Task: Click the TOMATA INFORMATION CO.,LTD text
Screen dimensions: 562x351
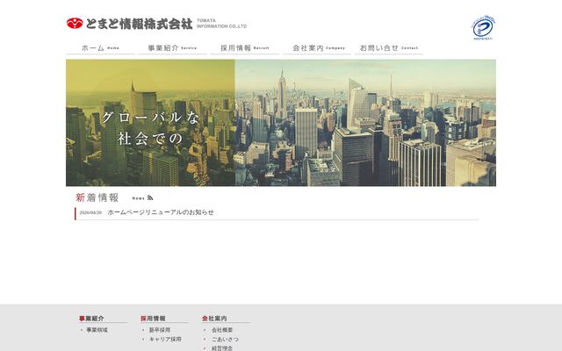Action: tap(222, 24)
